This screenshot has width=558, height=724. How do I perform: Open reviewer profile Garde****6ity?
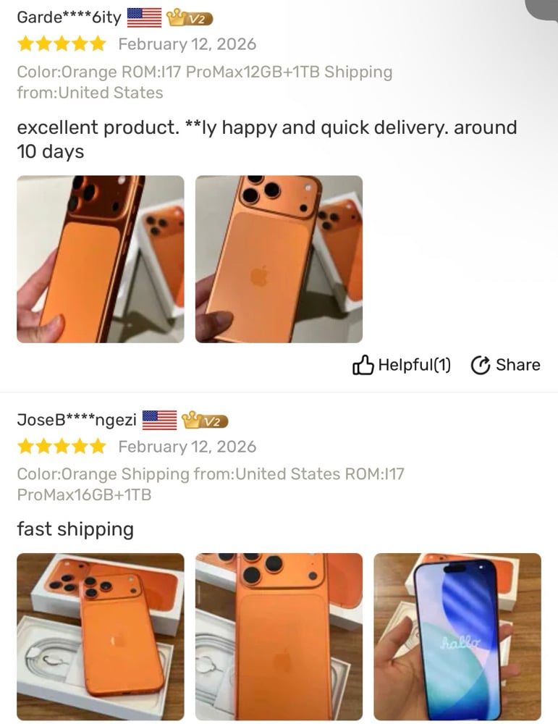(69, 17)
